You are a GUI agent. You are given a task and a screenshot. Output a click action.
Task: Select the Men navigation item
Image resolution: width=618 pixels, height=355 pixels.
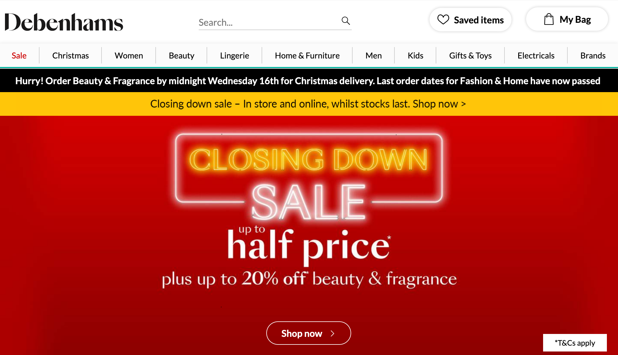373,56
